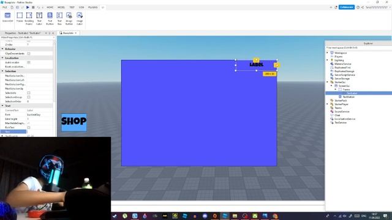The height and width of the screenshot is (220, 392).
Task: Insert an Image Button element
Action: 69,18
